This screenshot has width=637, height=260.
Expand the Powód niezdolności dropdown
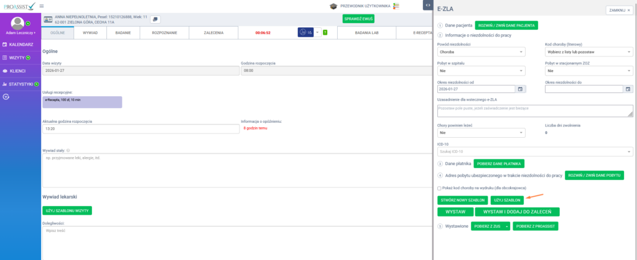point(482,52)
